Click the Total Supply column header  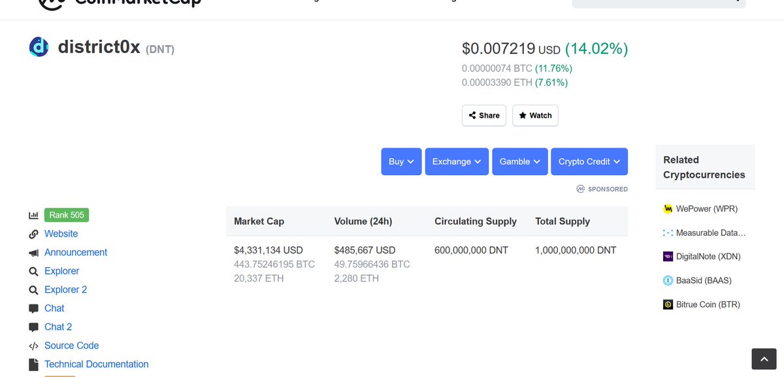(563, 221)
